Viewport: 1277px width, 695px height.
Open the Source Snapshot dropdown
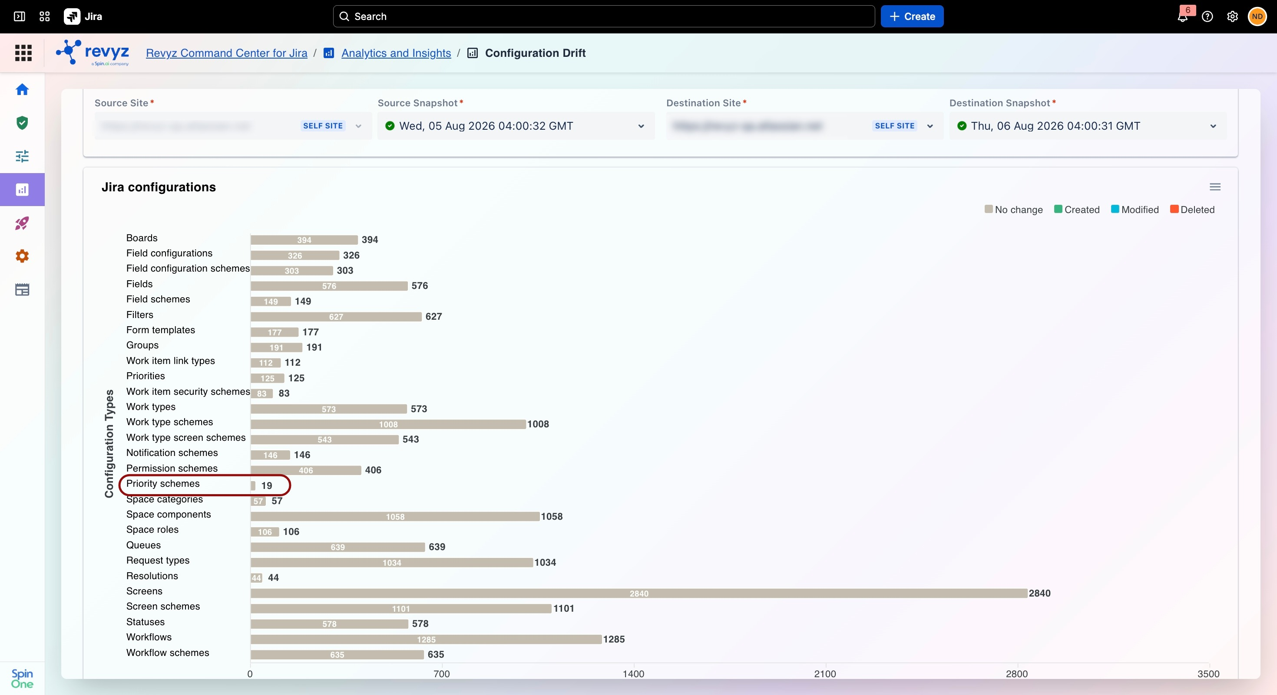516,126
